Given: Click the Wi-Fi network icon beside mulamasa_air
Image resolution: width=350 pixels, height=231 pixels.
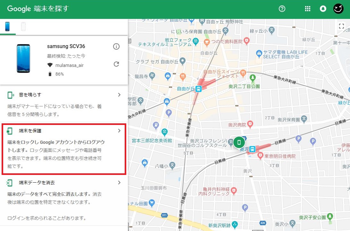Looking at the screenshot, I should (x=50, y=65).
